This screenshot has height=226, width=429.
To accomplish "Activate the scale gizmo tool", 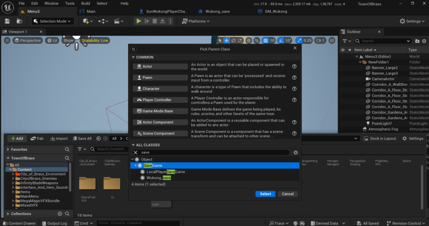I will click(240, 41).
